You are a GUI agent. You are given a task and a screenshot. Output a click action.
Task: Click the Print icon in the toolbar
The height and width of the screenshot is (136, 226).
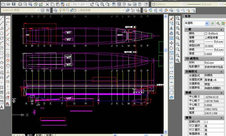(21, 5)
